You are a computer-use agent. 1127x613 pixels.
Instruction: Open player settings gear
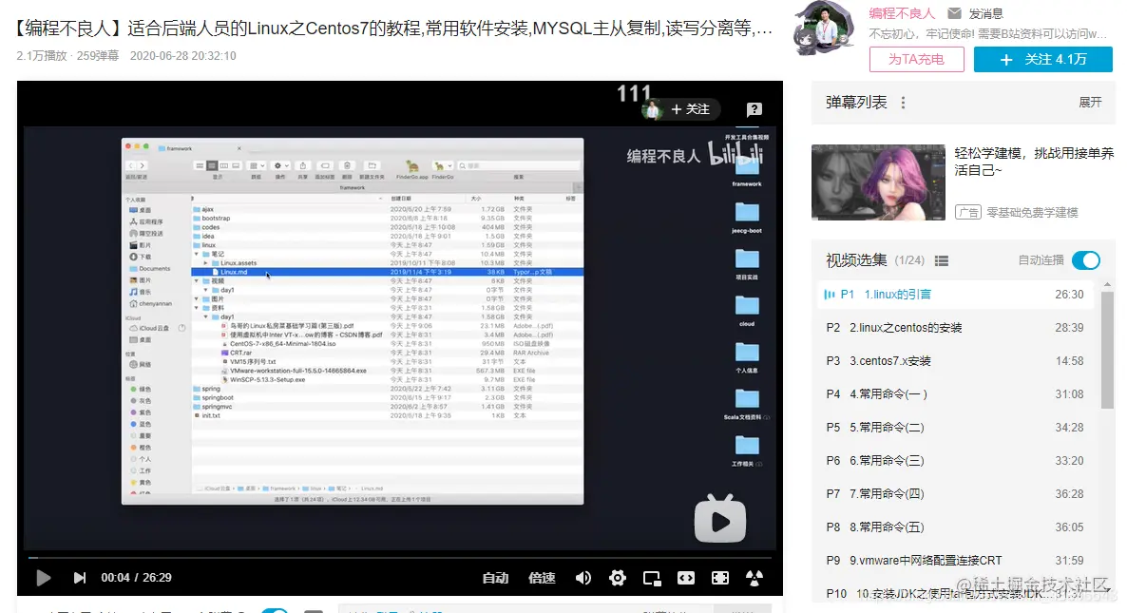tap(618, 578)
